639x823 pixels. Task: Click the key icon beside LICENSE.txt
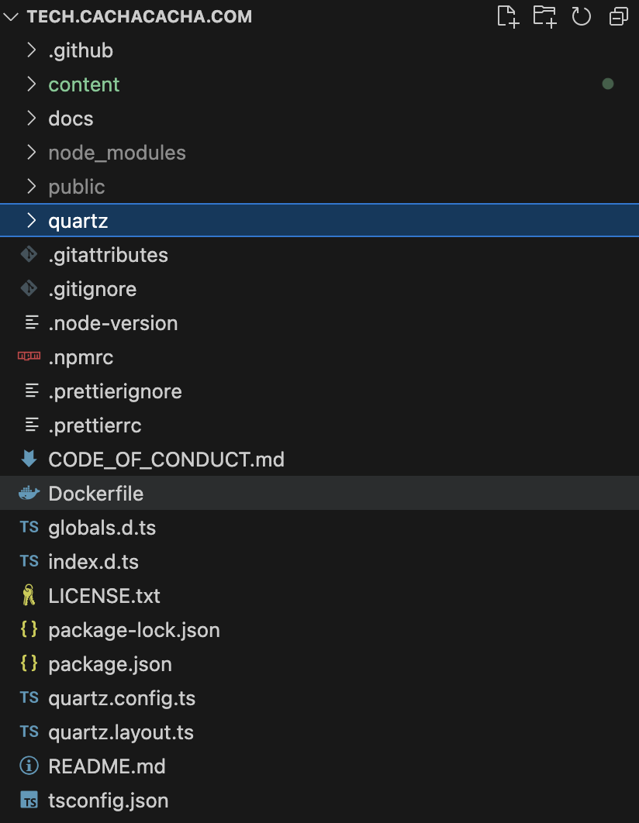(29, 596)
